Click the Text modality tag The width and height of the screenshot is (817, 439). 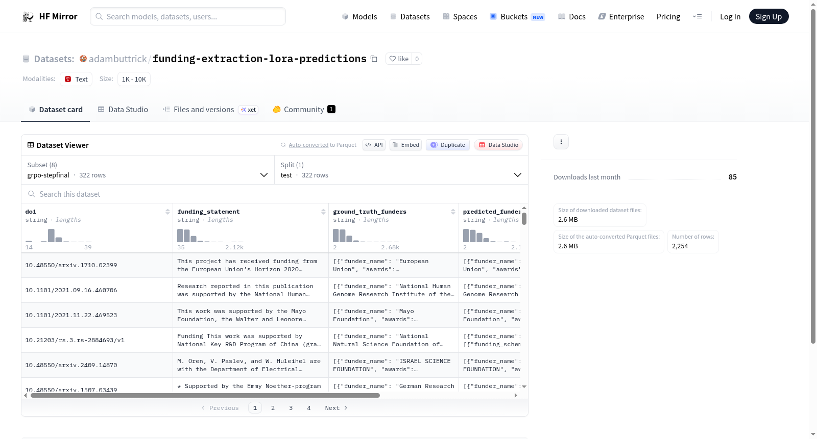76,79
